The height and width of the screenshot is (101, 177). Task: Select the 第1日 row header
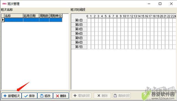coord(79,20)
